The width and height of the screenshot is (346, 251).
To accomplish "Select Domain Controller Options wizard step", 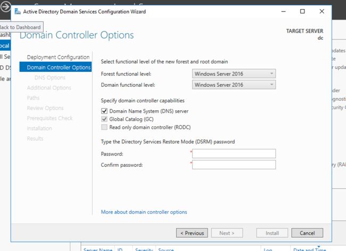I will [55, 67].
